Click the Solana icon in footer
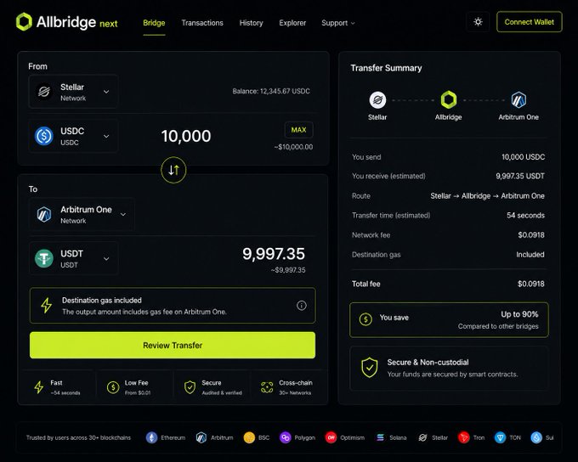 coord(381,437)
